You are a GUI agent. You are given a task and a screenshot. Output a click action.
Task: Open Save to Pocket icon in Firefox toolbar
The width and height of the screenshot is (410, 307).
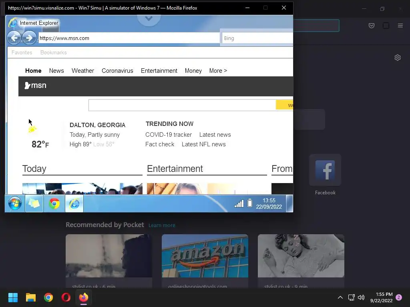[371, 26]
